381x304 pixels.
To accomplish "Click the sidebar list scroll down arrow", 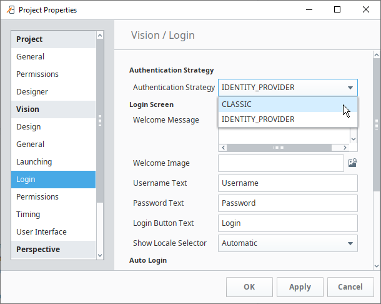I will click(x=100, y=255).
